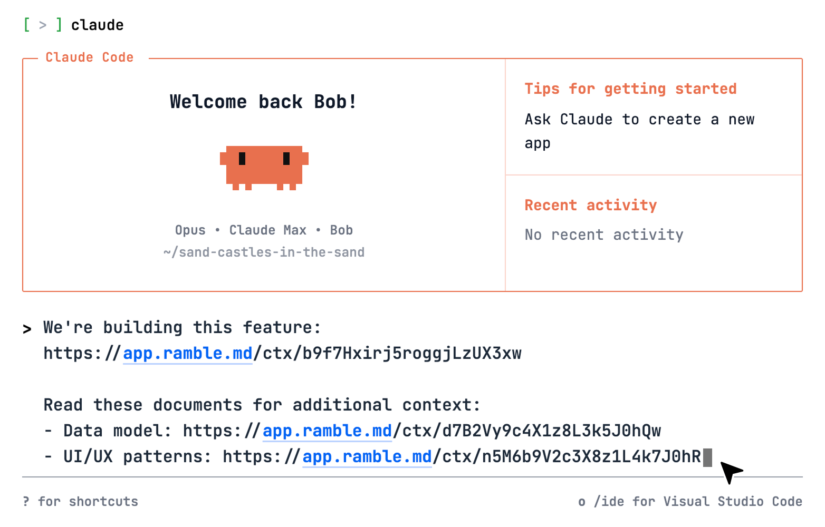Click the No recent activity text
Image resolution: width=825 pixels, height=527 pixels.
603,235
